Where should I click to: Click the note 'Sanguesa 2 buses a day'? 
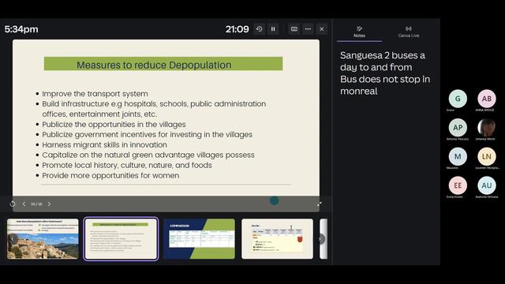click(383, 62)
